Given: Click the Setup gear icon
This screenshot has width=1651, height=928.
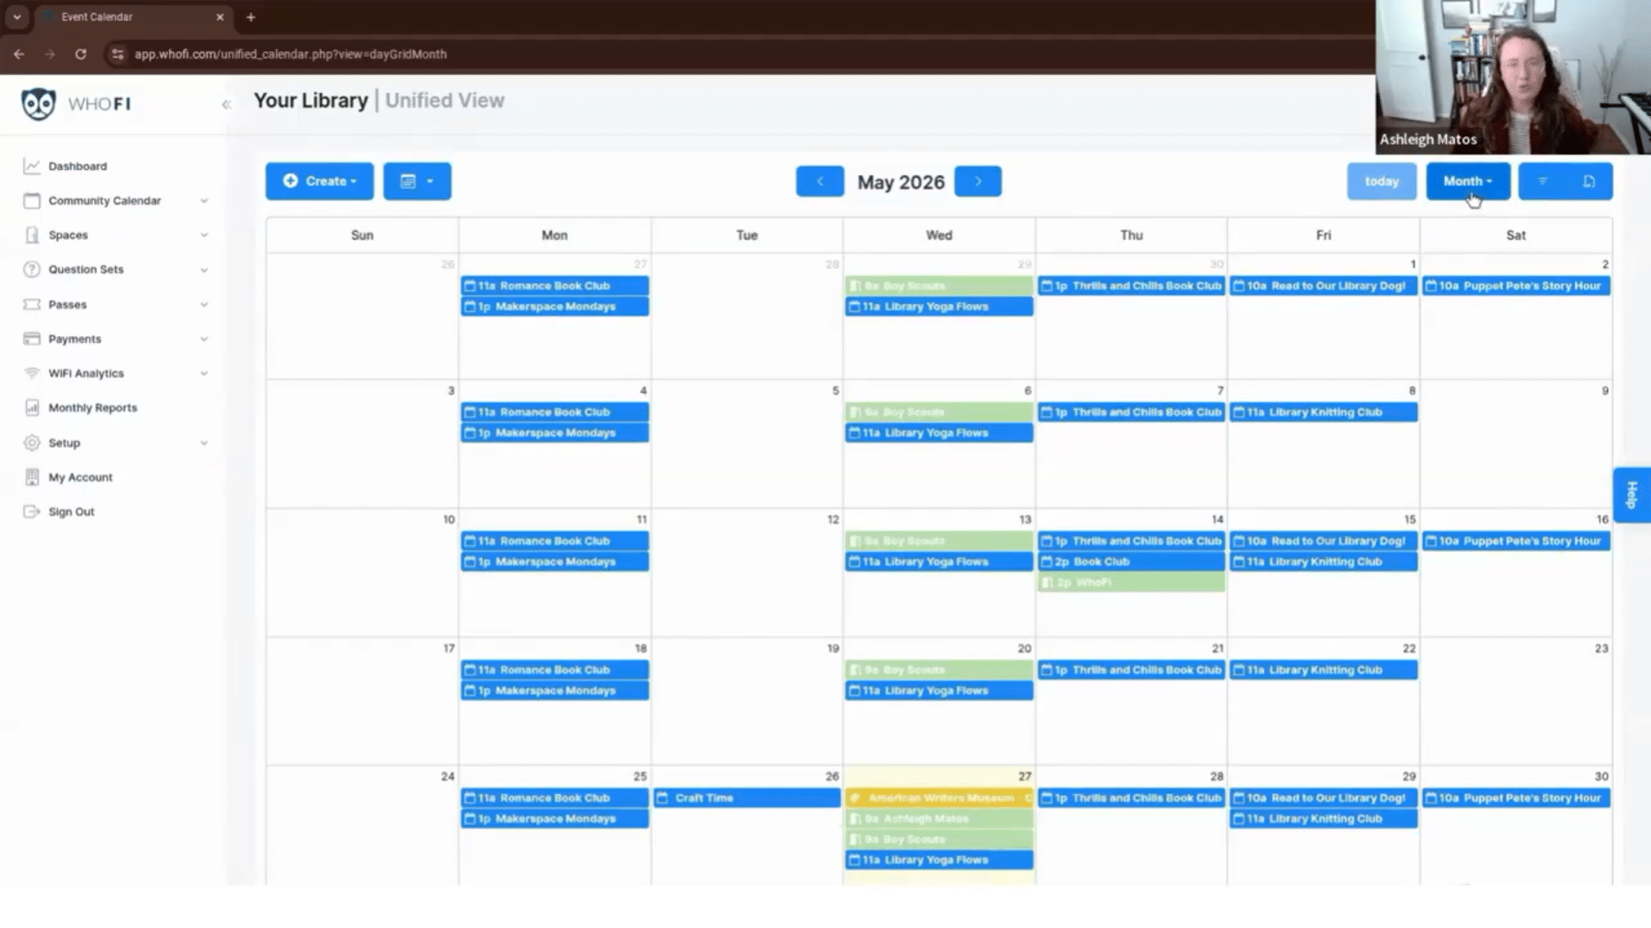Looking at the screenshot, I should point(32,443).
